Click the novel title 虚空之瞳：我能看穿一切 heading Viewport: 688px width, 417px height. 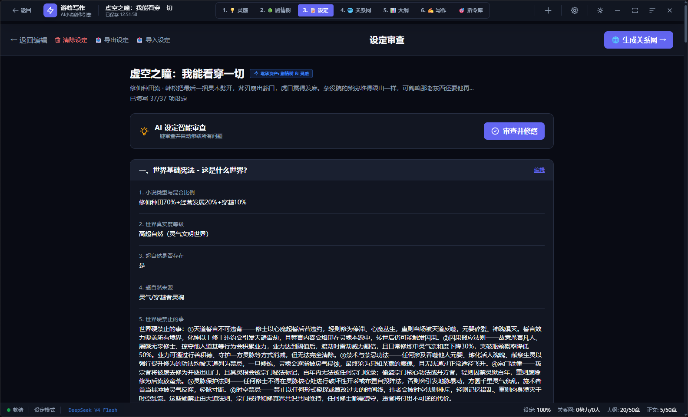187,74
